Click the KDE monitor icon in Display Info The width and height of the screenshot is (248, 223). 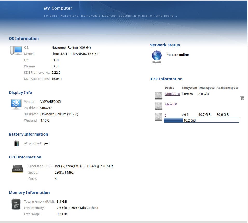16,104
